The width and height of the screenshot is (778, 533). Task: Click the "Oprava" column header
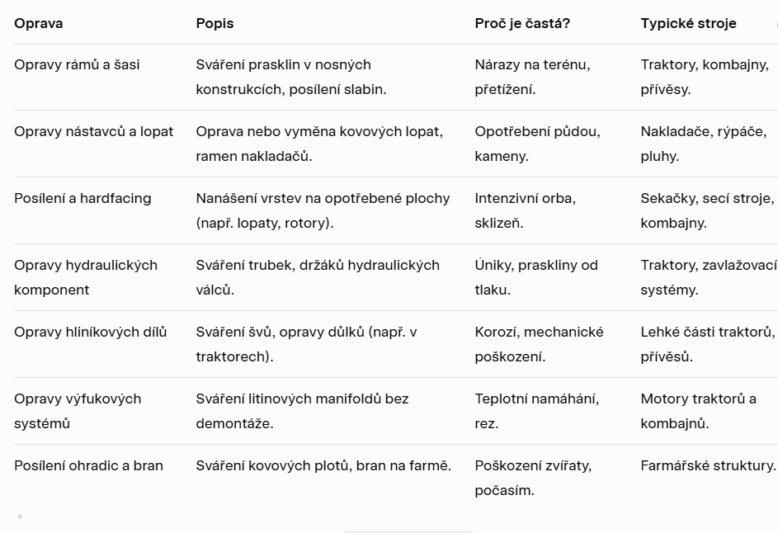pyautogui.click(x=39, y=23)
